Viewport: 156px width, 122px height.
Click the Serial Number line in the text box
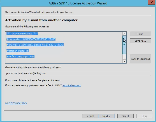pyautogui.click(x=31, y=39)
